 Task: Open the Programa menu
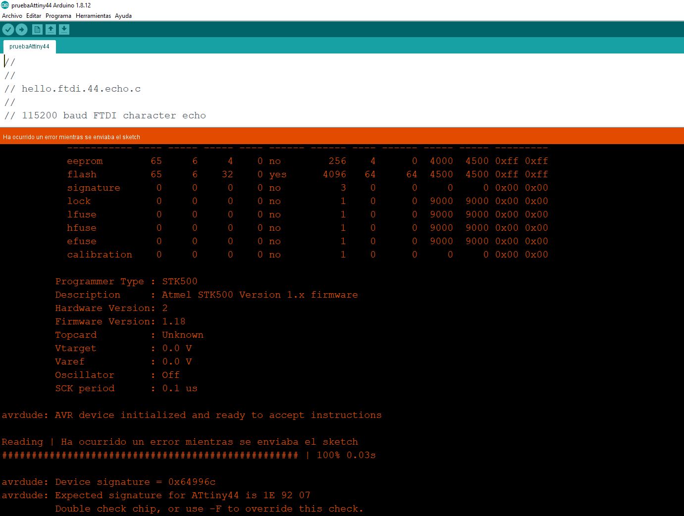[58, 16]
